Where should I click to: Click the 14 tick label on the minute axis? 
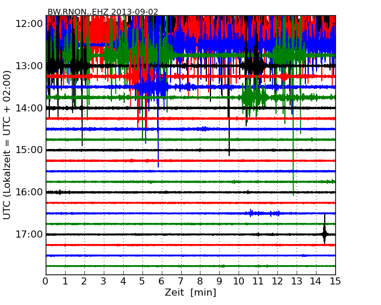(x=316, y=282)
